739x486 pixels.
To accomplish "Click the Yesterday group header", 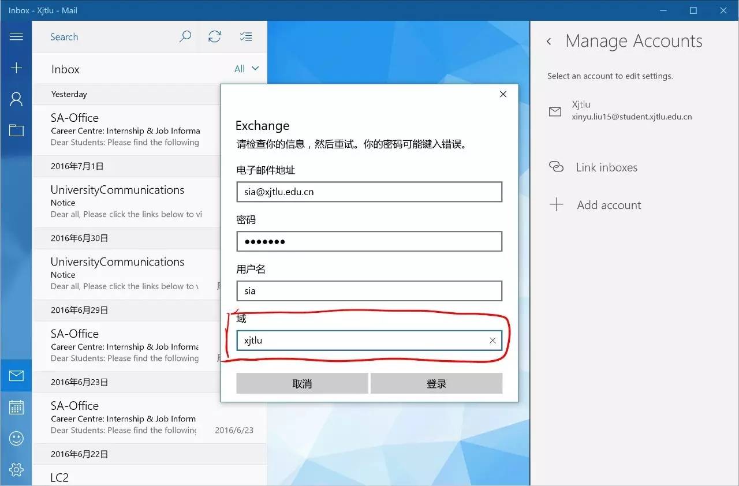I will pyautogui.click(x=127, y=94).
